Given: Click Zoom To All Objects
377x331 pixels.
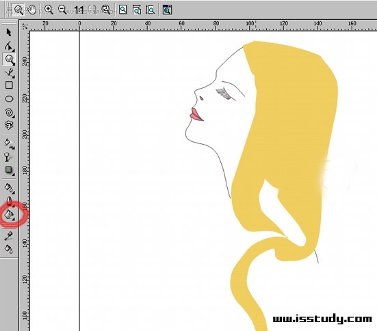Looking at the screenshot, I should 105,10.
